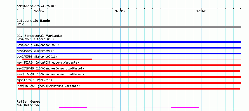Click esv3616808 (1000GenomesConsortiumPhase3) label
The width and height of the screenshot is (249, 111).
50,74
